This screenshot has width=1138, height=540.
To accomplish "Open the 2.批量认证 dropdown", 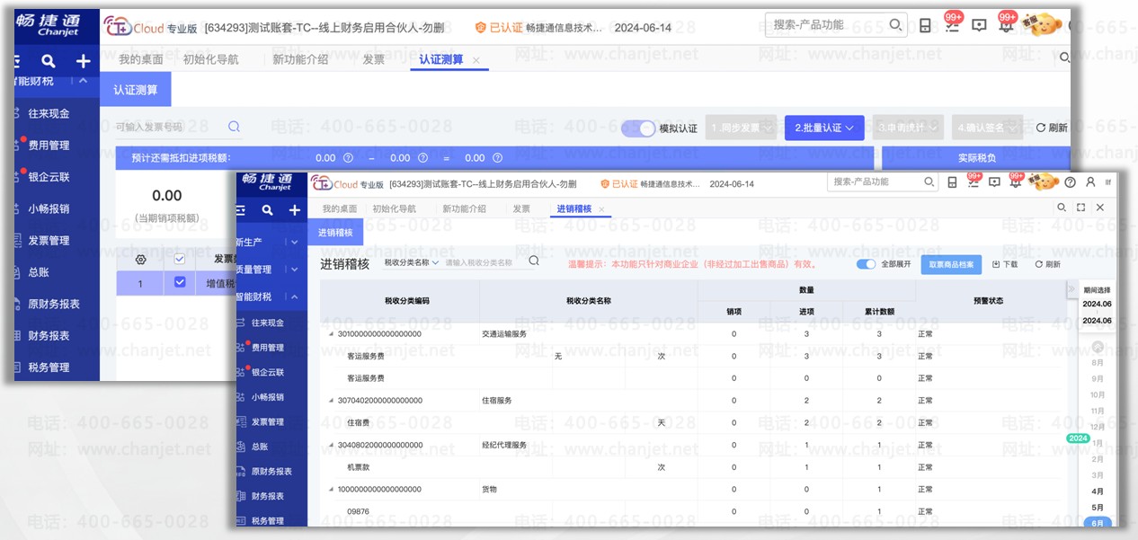I will coord(824,128).
